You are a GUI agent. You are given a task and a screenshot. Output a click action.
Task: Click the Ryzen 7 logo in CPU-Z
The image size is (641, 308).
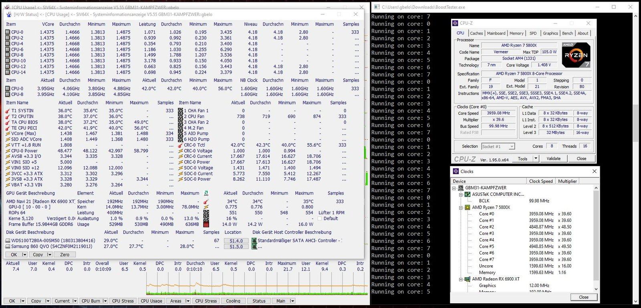[576, 55]
